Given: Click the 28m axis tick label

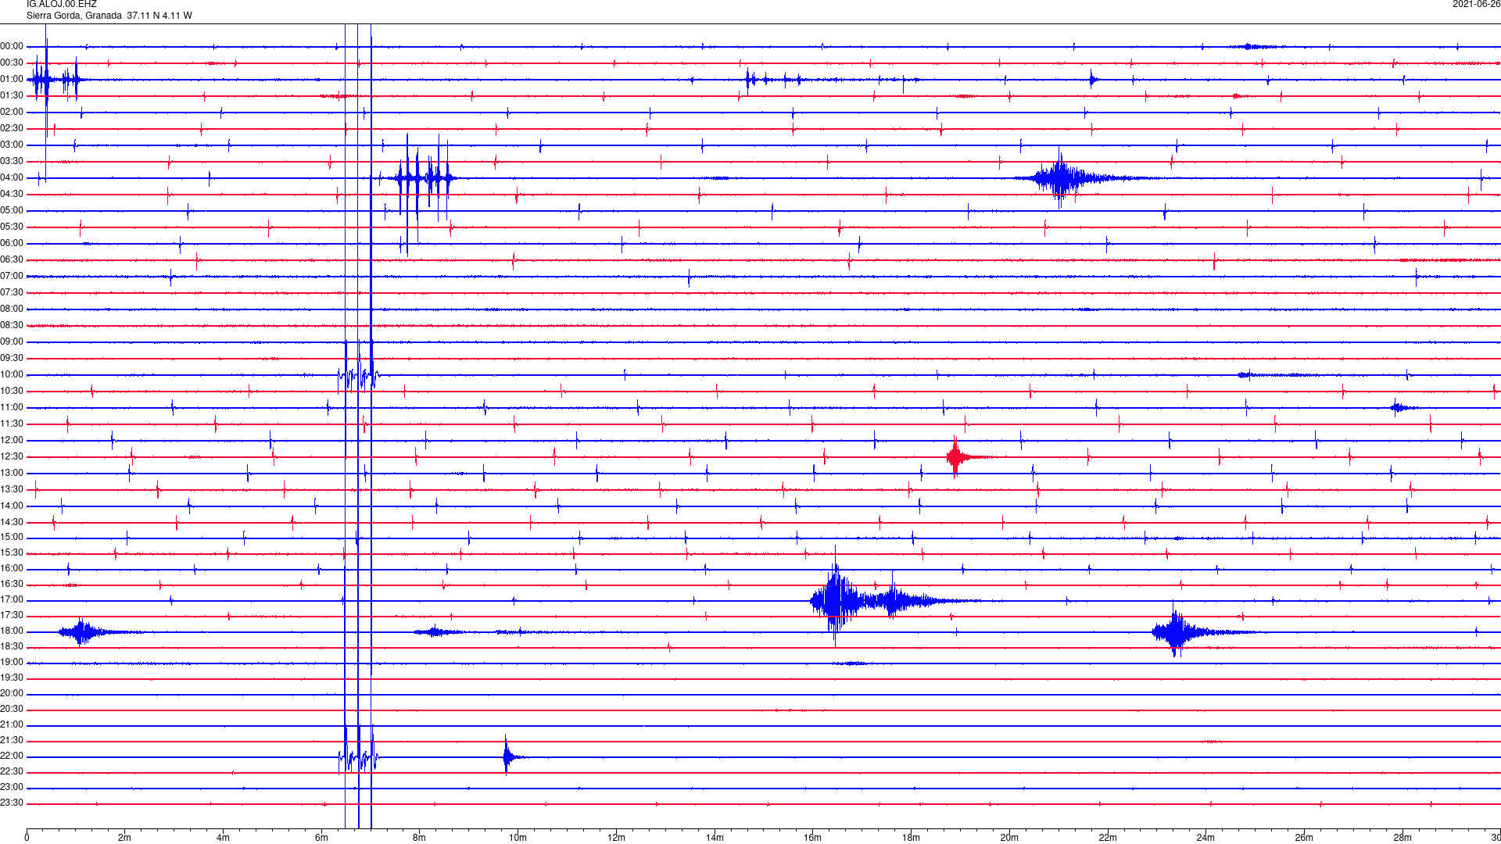Looking at the screenshot, I should point(1402,839).
